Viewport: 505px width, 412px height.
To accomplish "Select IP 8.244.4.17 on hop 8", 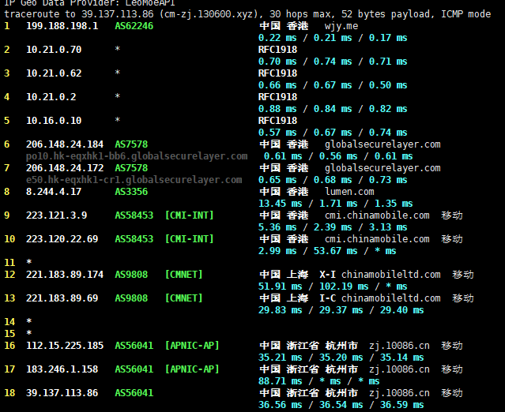I will point(54,192).
